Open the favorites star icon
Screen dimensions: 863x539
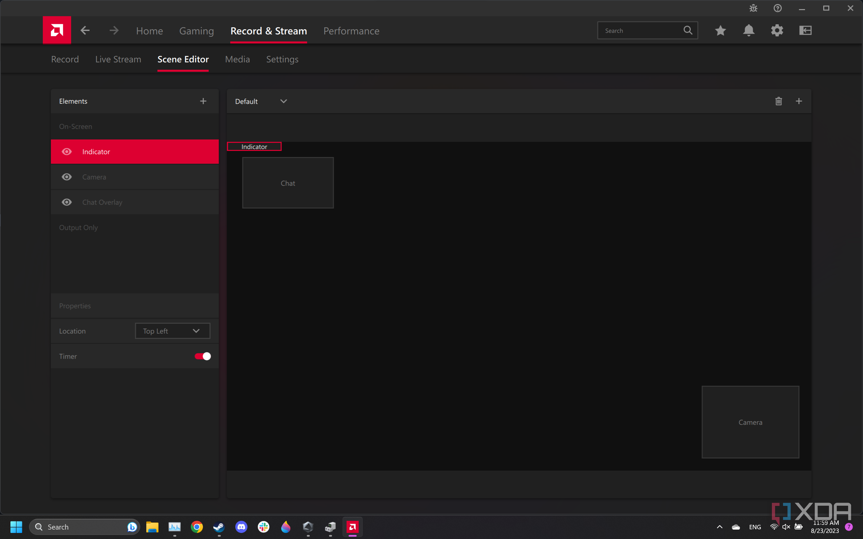(x=720, y=31)
